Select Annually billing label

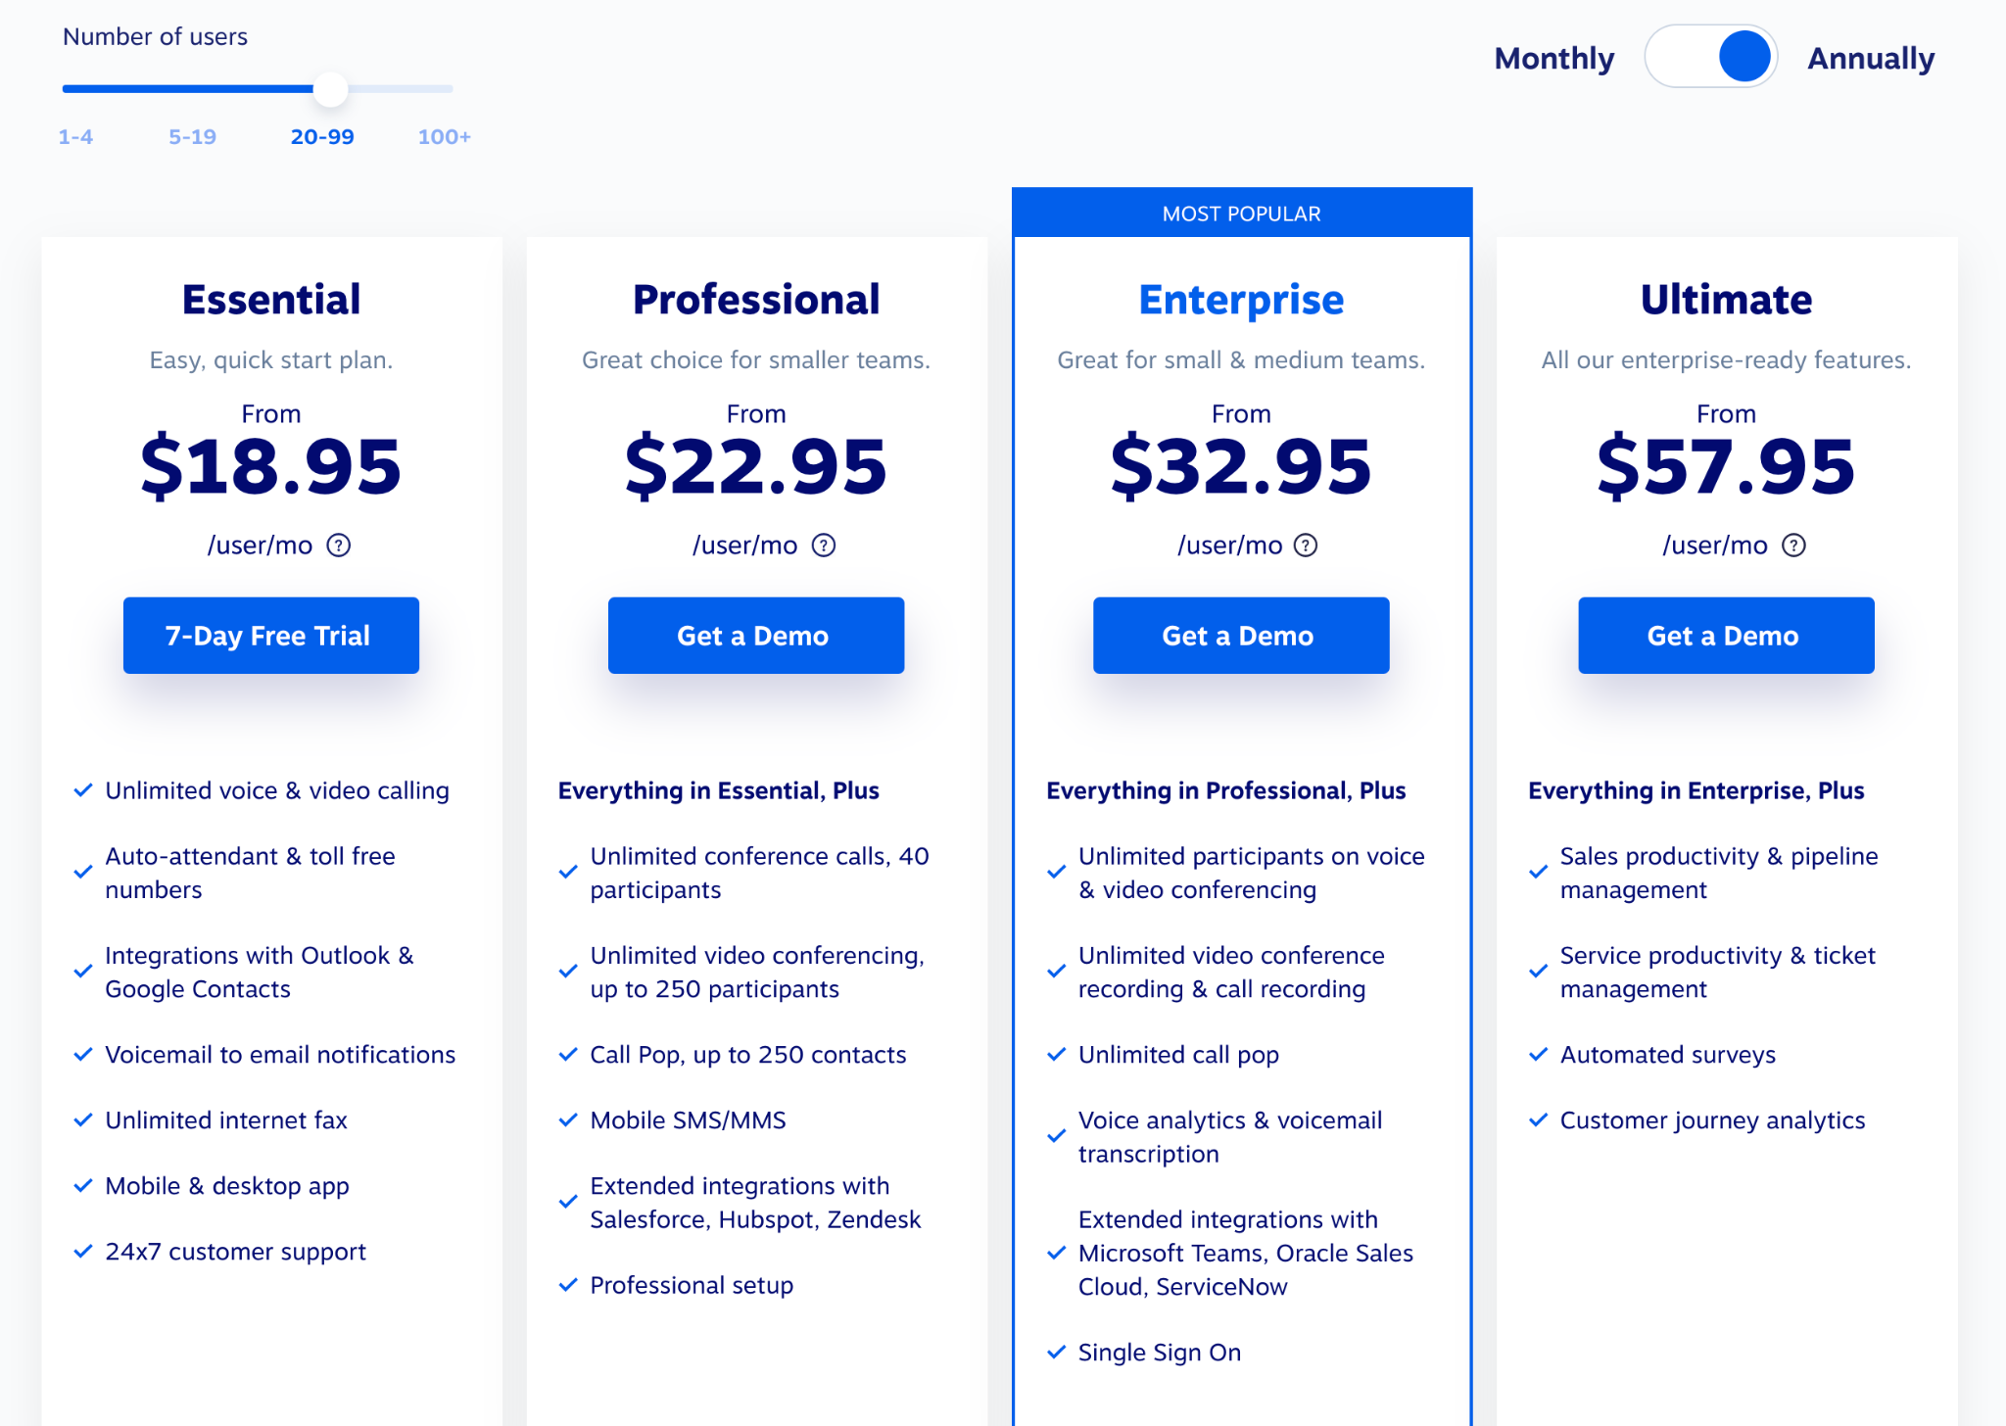(1871, 59)
